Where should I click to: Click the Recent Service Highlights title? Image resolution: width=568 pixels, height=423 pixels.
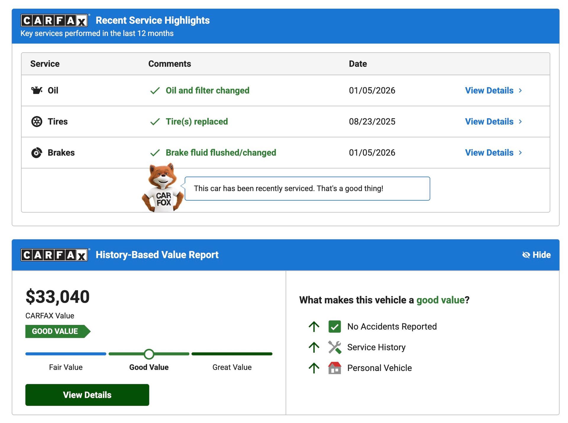tap(153, 20)
